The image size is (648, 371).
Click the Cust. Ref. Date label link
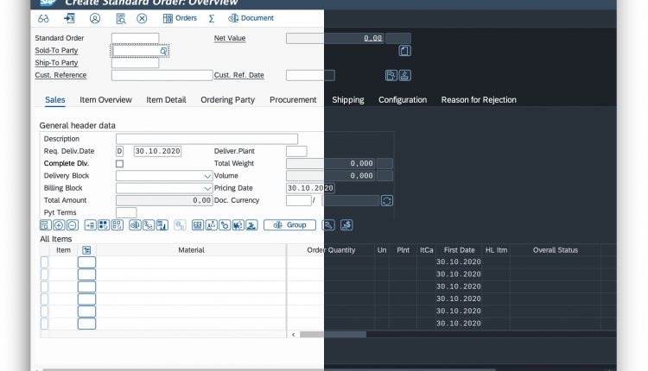[238, 75]
